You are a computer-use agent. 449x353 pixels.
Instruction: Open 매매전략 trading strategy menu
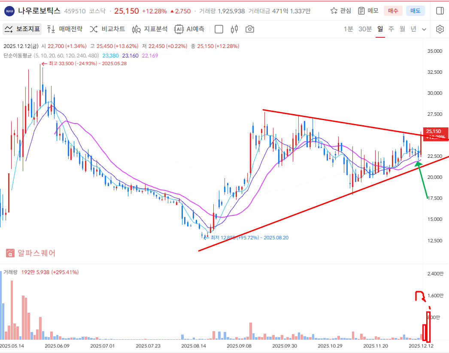[64, 29]
